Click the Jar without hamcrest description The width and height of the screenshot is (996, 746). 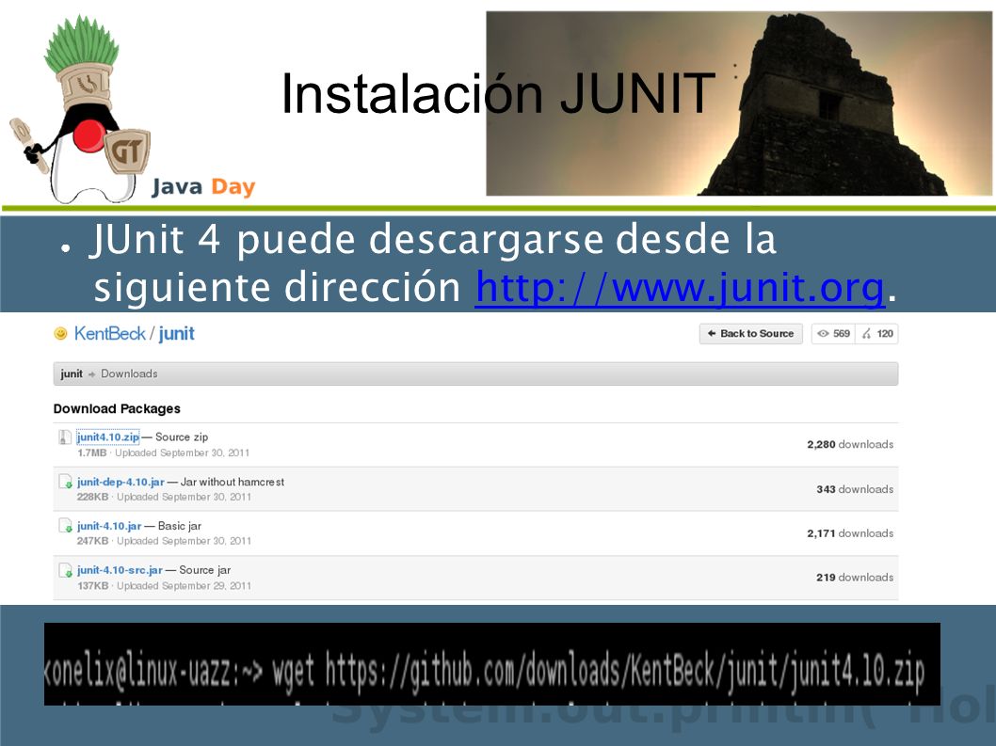(x=233, y=482)
